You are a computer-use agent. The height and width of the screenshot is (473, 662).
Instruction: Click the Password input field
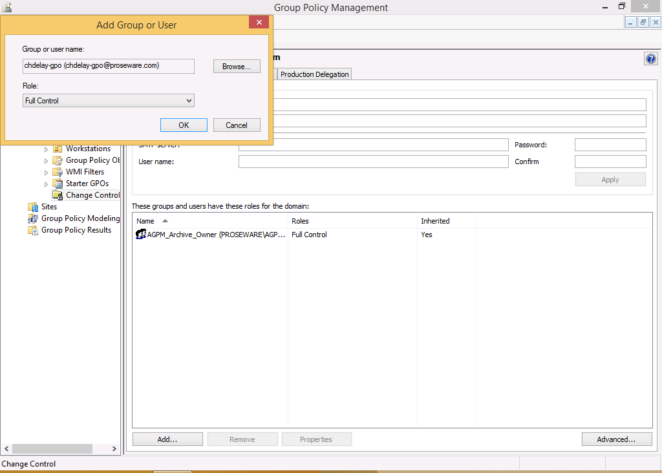(610, 145)
